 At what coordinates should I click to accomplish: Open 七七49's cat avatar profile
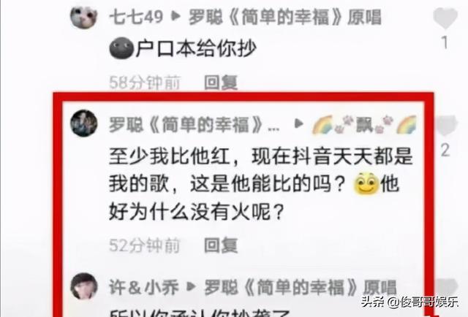[83, 16]
